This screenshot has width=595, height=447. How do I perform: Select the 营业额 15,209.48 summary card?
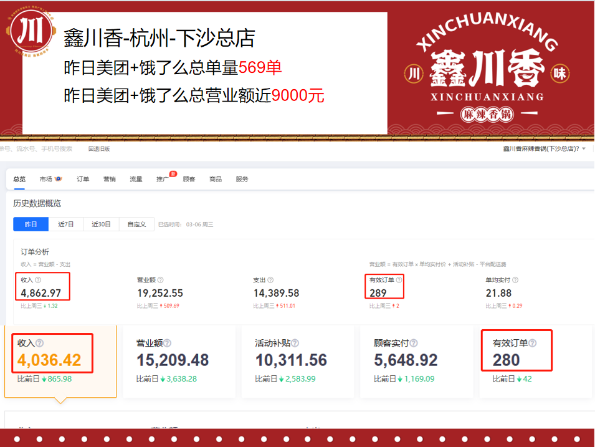coord(179,361)
